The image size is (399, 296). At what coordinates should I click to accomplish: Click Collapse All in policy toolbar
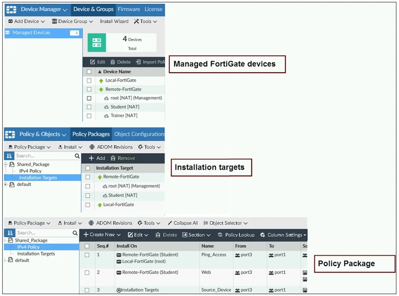183,223
